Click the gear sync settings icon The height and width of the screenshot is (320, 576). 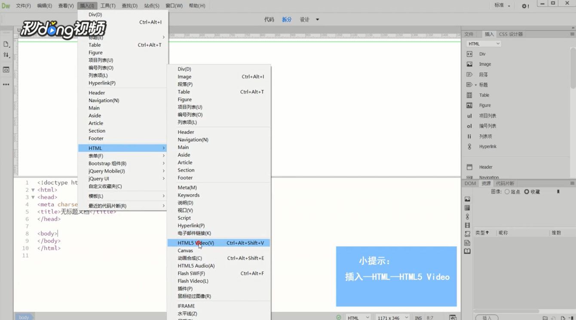[525, 6]
